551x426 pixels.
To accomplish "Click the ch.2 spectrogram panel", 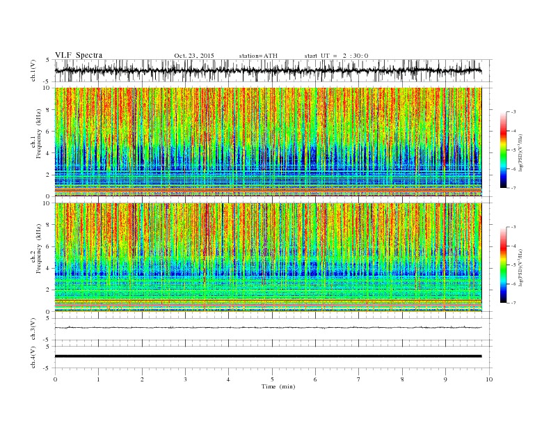I will click(268, 258).
